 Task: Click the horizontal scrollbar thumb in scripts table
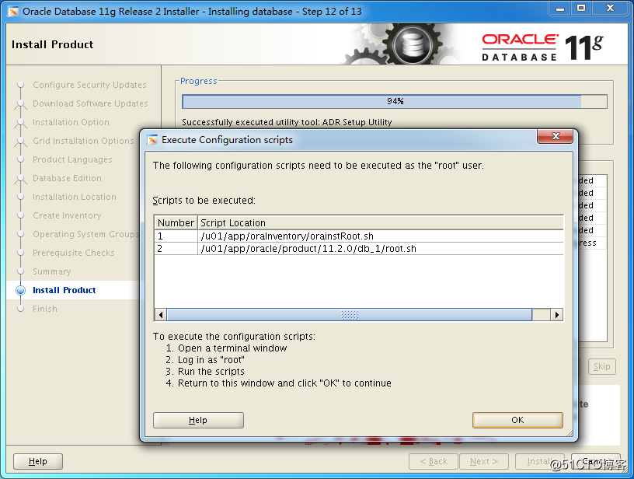350,315
